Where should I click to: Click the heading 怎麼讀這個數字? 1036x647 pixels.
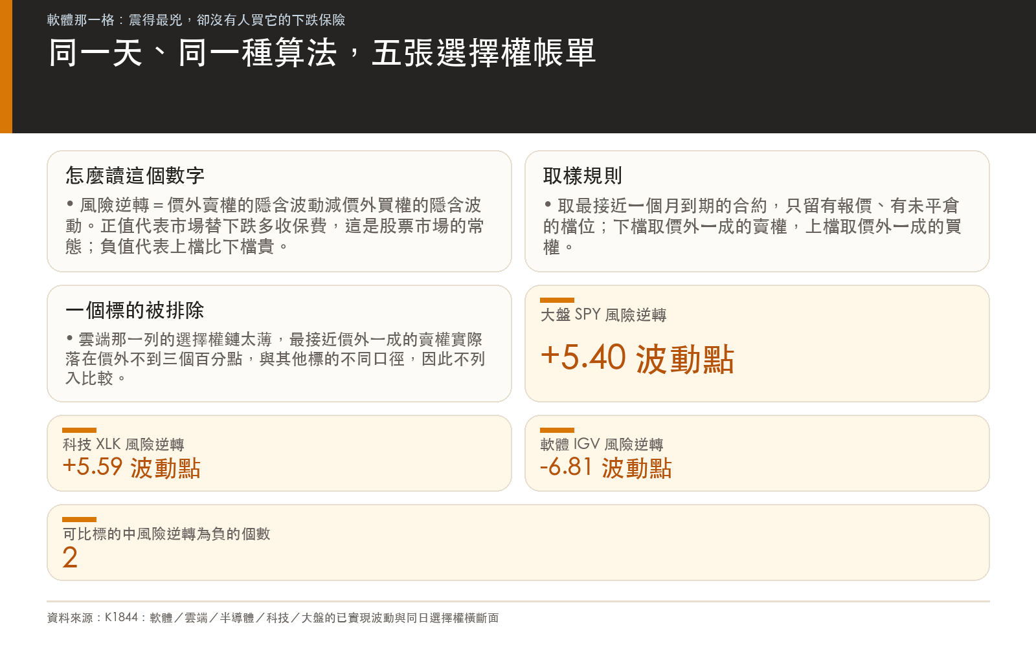[135, 175]
